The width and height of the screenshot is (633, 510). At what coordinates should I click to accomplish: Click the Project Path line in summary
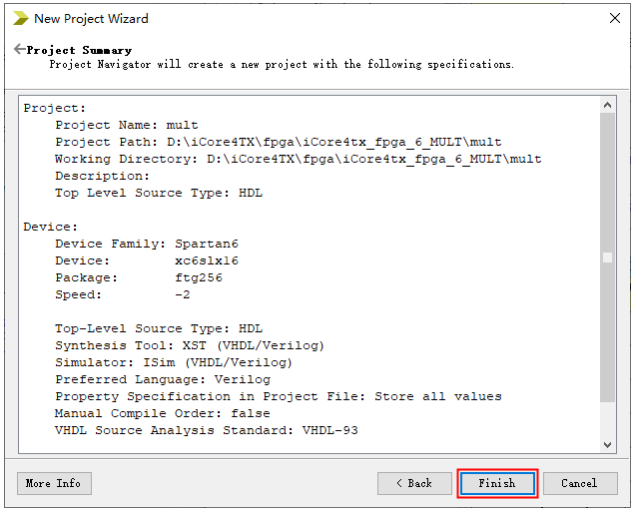[278, 142]
